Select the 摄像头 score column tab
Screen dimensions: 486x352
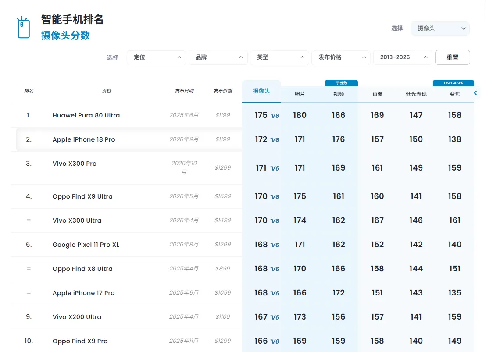(x=261, y=91)
